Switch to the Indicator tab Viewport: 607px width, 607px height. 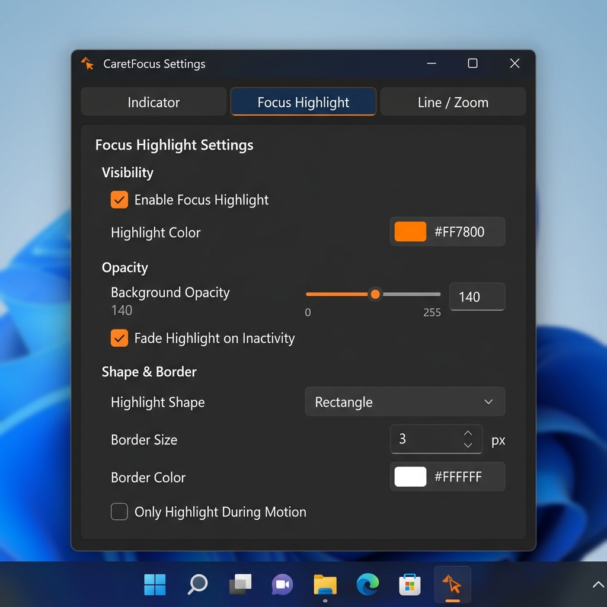pyautogui.click(x=154, y=102)
